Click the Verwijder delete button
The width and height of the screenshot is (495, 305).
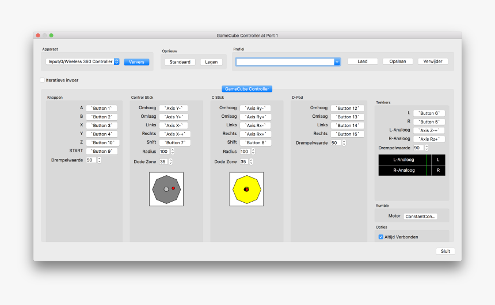click(432, 61)
